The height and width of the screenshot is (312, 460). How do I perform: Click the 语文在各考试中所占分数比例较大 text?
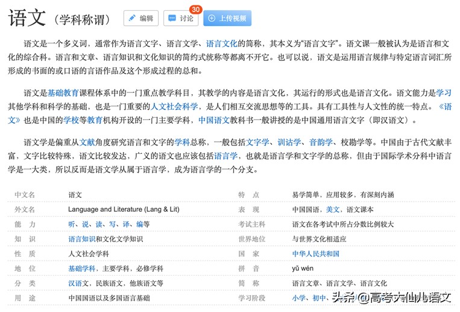(x=342, y=224)
